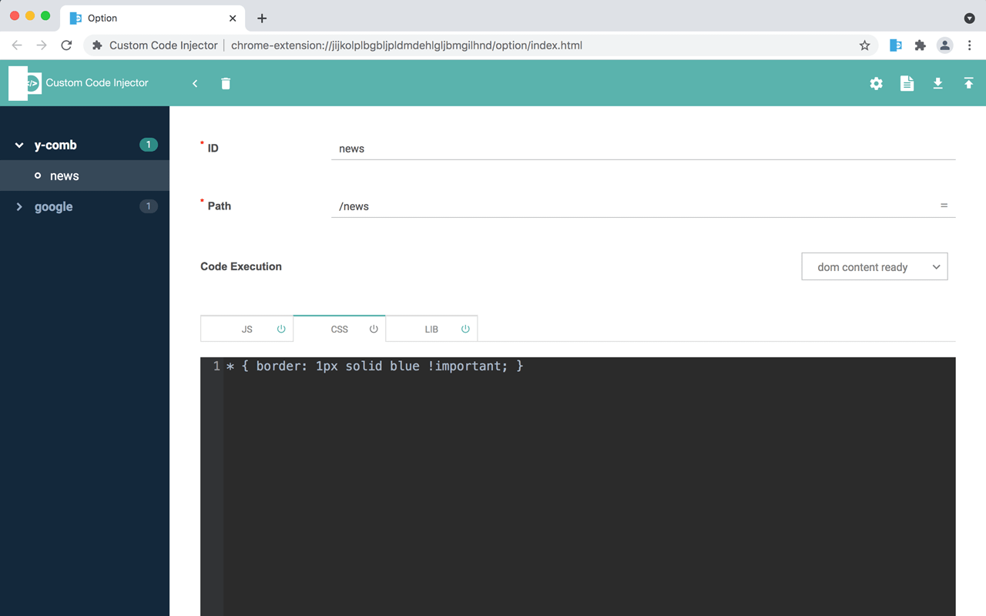Open a new browser tab
This screenshot has height=616, width=986.
262,18
